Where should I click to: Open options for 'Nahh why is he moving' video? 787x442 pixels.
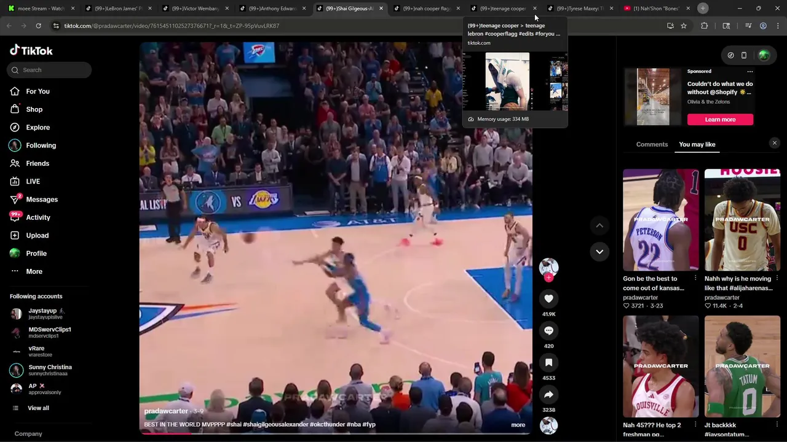coord(777,279)
